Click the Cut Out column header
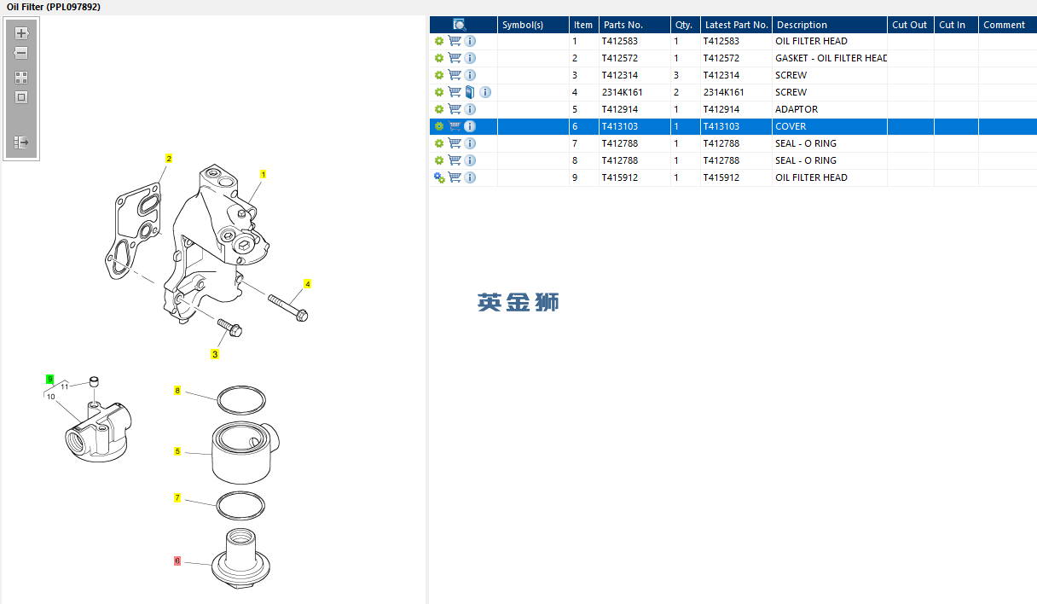The height and width of the screenshot is (604, 1037). click(911, 25)
